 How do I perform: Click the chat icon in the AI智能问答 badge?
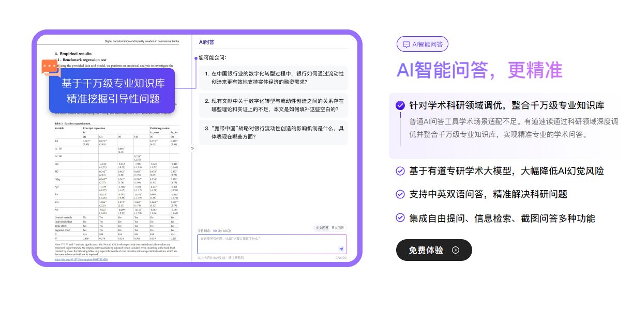pos(406,44)
